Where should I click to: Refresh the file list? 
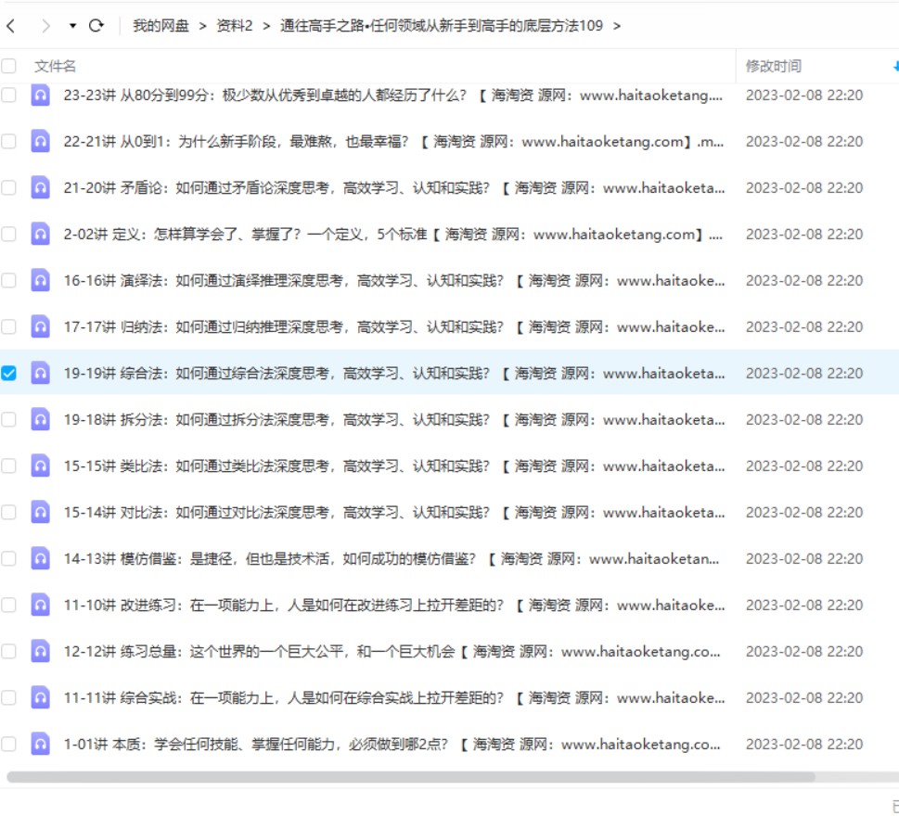[x=96, y=26]
